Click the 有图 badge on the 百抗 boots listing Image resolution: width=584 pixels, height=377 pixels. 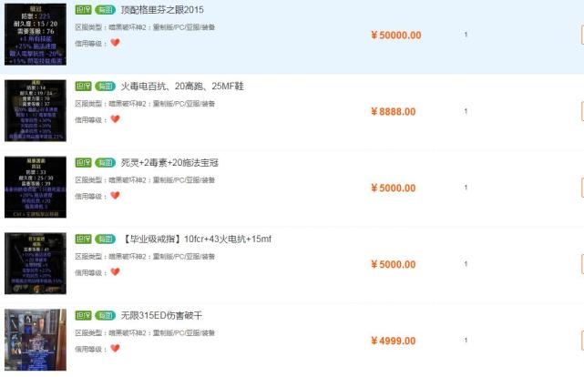105,87
